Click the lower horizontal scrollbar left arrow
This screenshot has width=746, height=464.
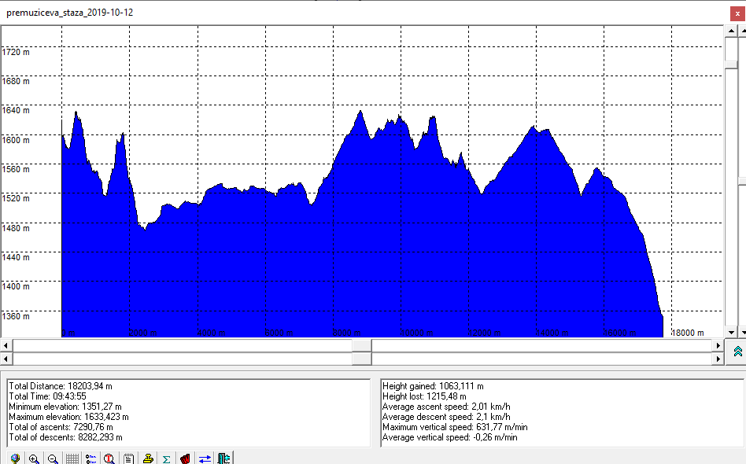point(6,359)
